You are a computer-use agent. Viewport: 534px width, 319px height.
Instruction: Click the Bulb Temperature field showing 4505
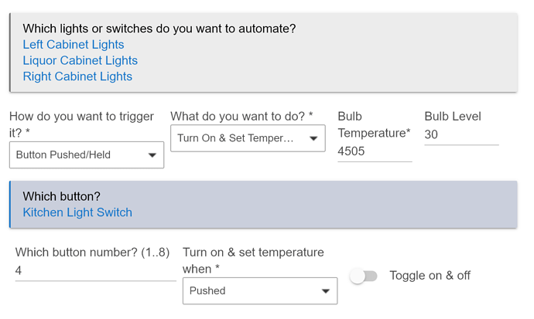tap(375, 151)
